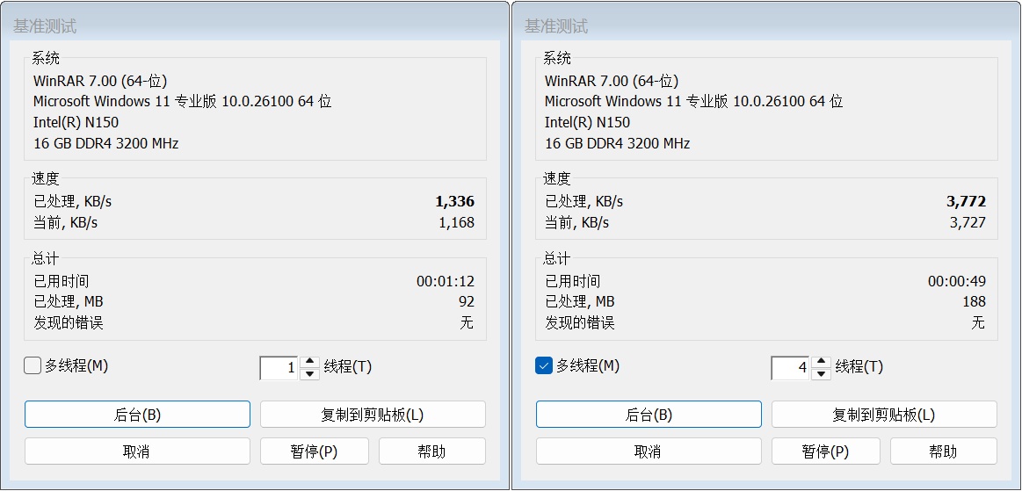
Task: Click the thread field showing 1
Action: [279, 368]
